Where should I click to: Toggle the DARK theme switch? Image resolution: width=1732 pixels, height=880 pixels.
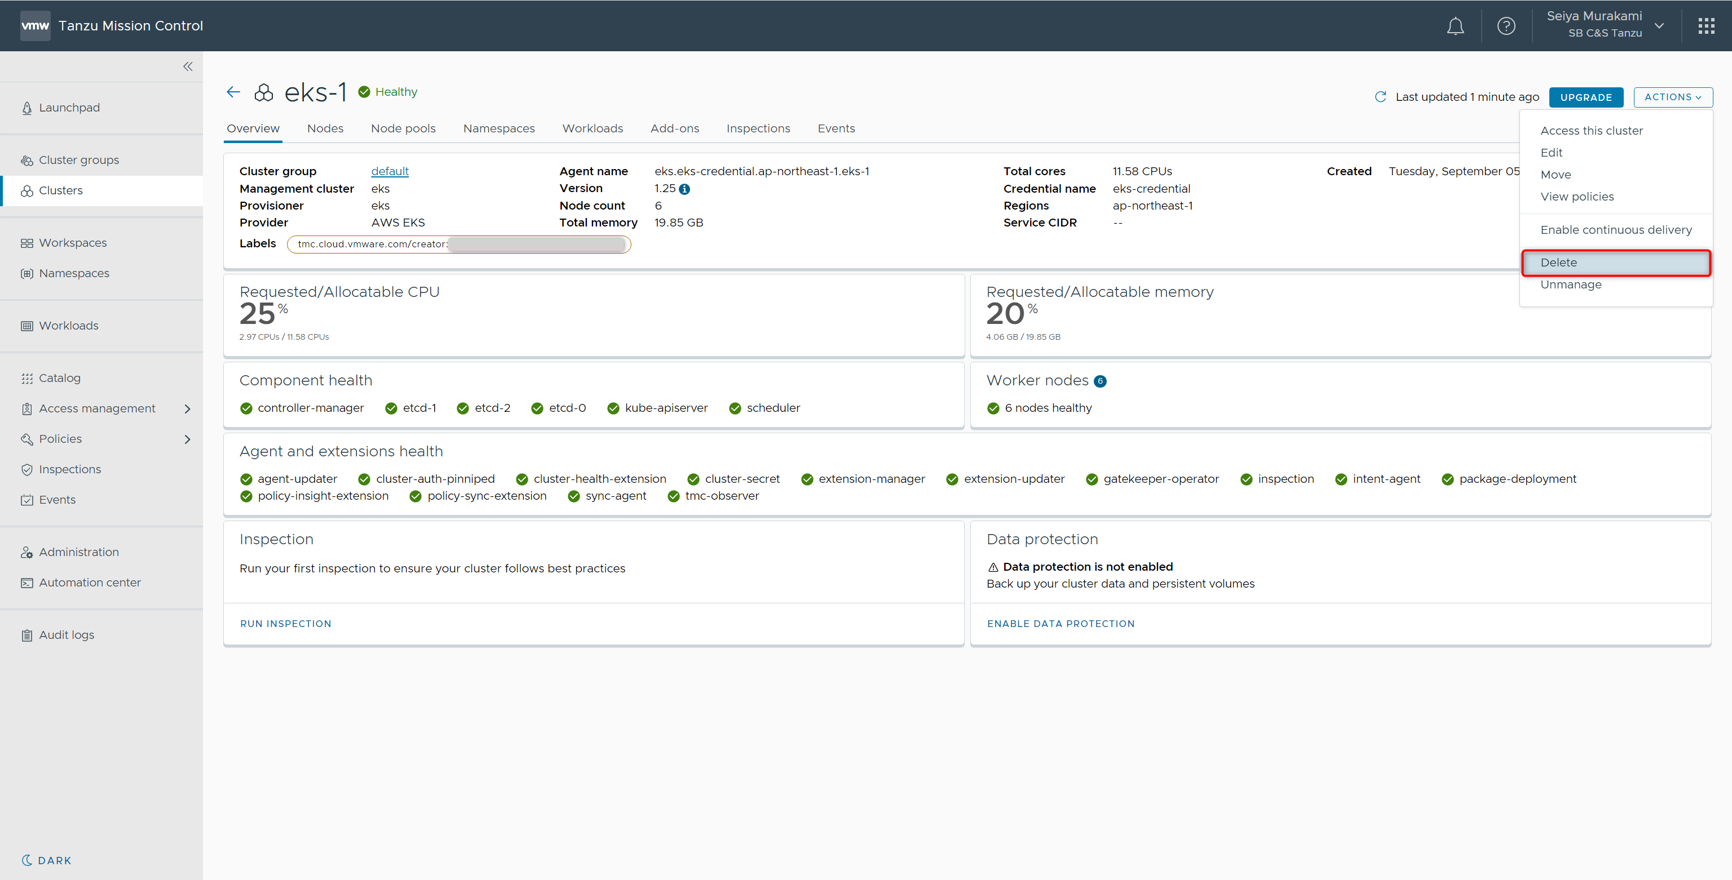tap(46, 860)
